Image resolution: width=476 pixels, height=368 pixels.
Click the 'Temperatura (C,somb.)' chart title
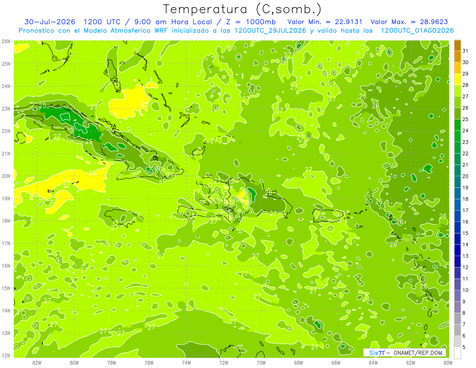242,9
